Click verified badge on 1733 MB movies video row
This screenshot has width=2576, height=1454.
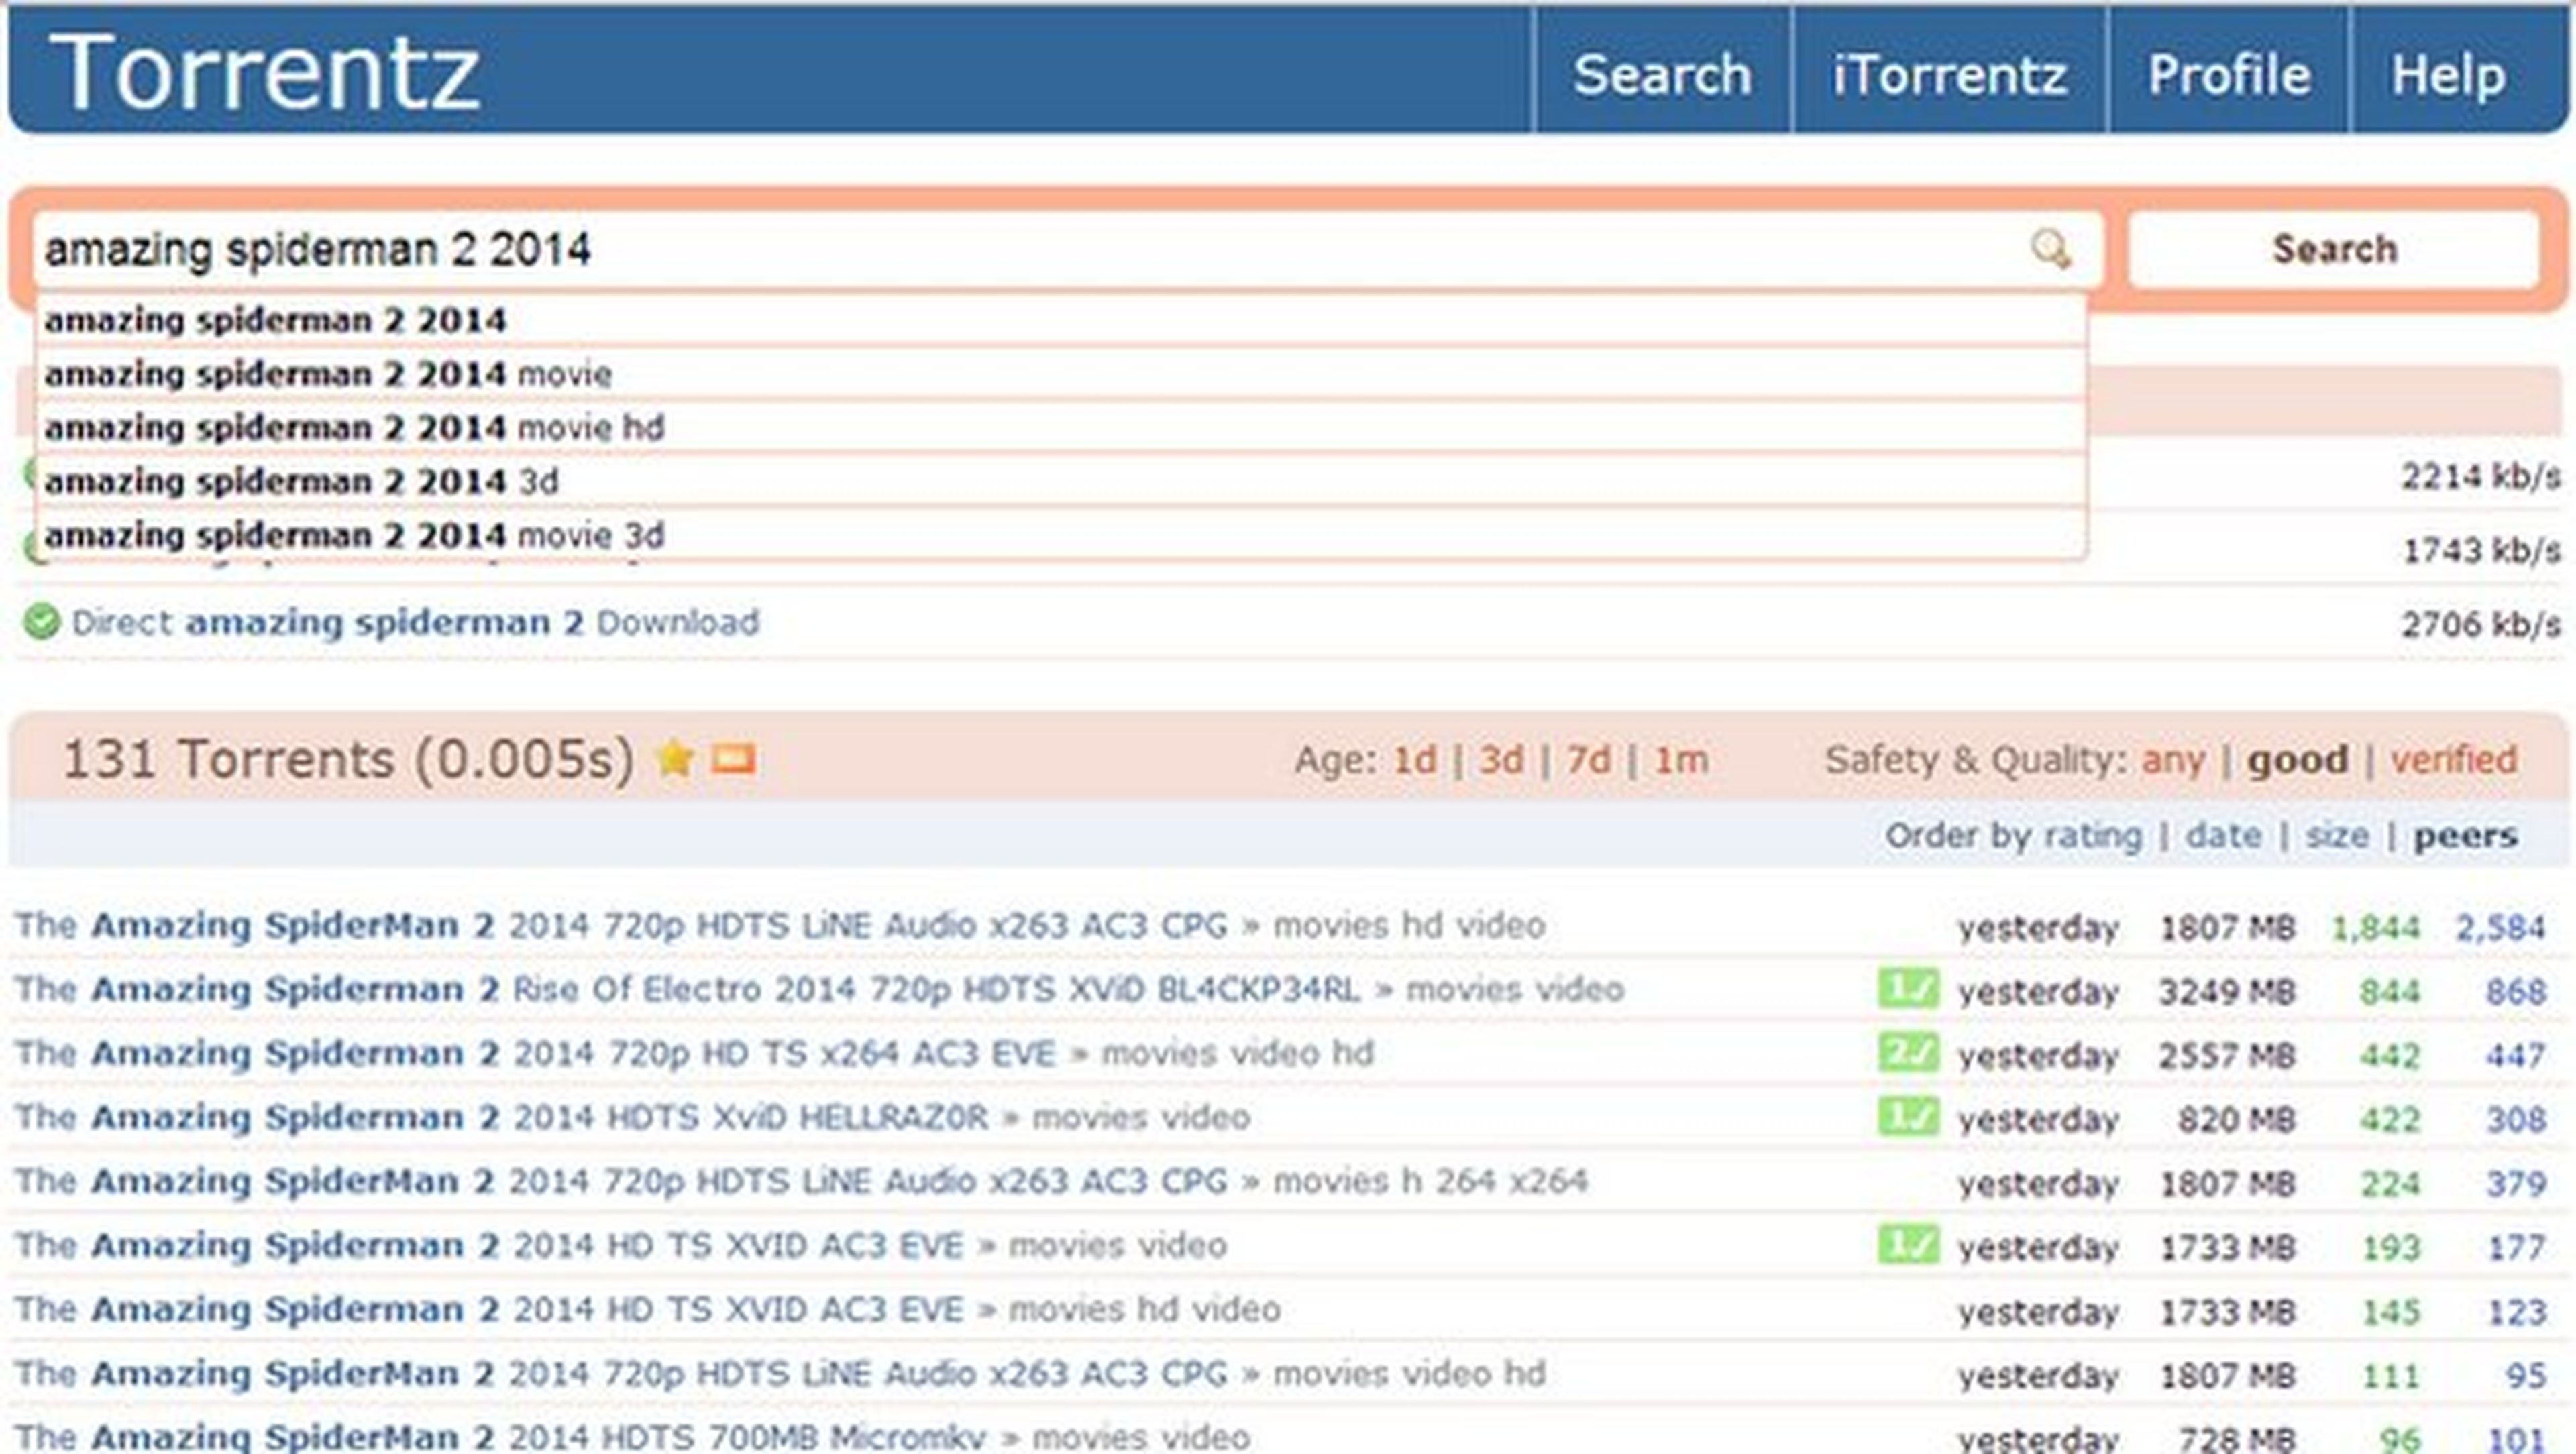click(1908, 1245)
